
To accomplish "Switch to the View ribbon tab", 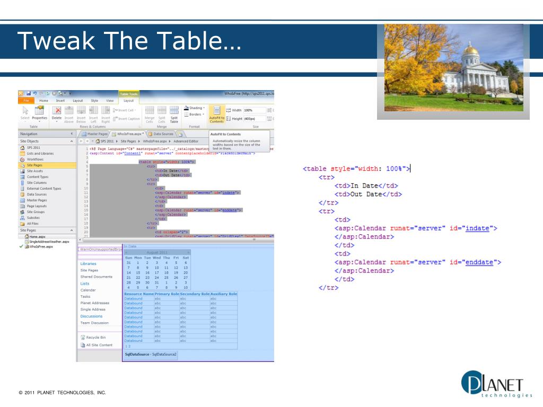I will coord(110,101).
